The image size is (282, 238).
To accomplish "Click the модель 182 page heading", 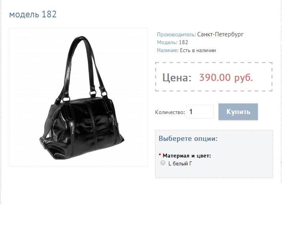I will pos(33,14).
